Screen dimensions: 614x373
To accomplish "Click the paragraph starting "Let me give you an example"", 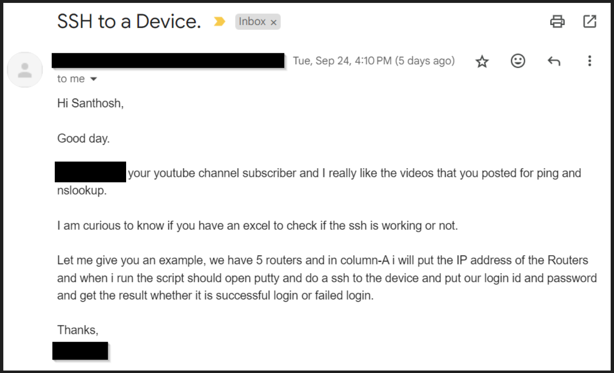I will click(x=326, y=278).
